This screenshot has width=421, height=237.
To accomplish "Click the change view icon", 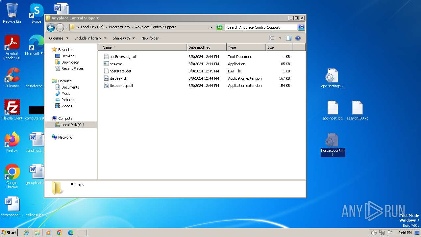I will point(272,38).
